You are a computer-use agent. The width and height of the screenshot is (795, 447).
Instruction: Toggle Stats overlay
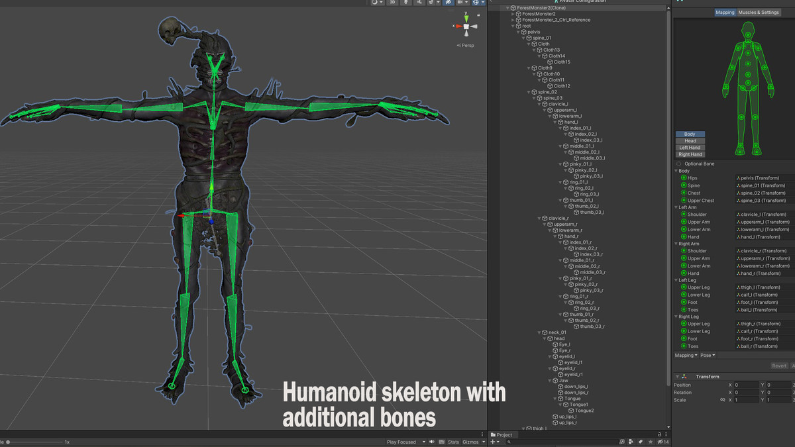click(x=453, y=442)
